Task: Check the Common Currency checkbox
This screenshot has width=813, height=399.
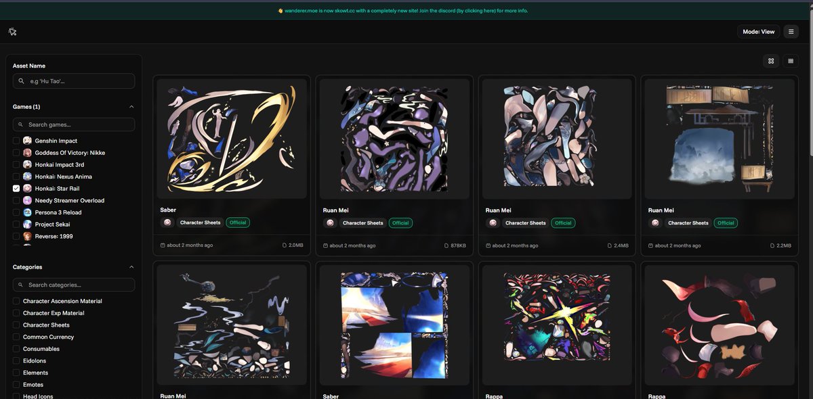Action: pyautogui.click(x=16, y=337)
